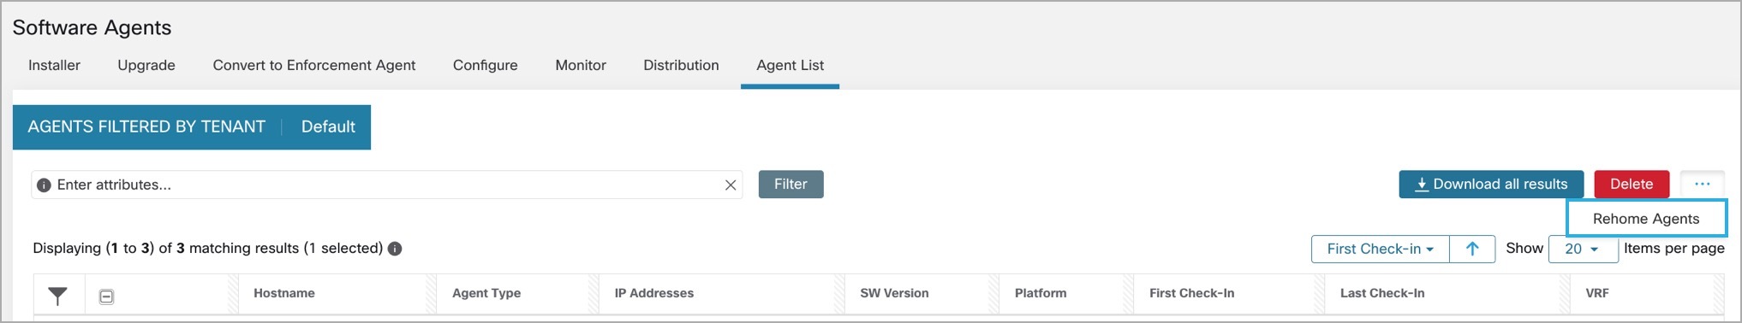Open the Upgrade tab
The image size is (1742, 323).
click(x=146, y=65)
